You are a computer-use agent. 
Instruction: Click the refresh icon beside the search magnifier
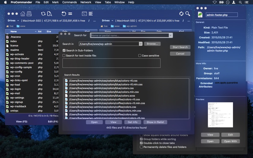[181, 14]
